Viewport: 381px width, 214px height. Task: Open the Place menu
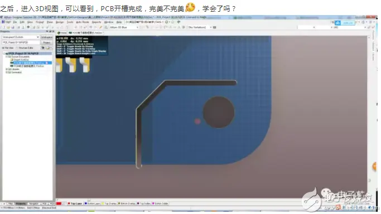coord(50,22)
